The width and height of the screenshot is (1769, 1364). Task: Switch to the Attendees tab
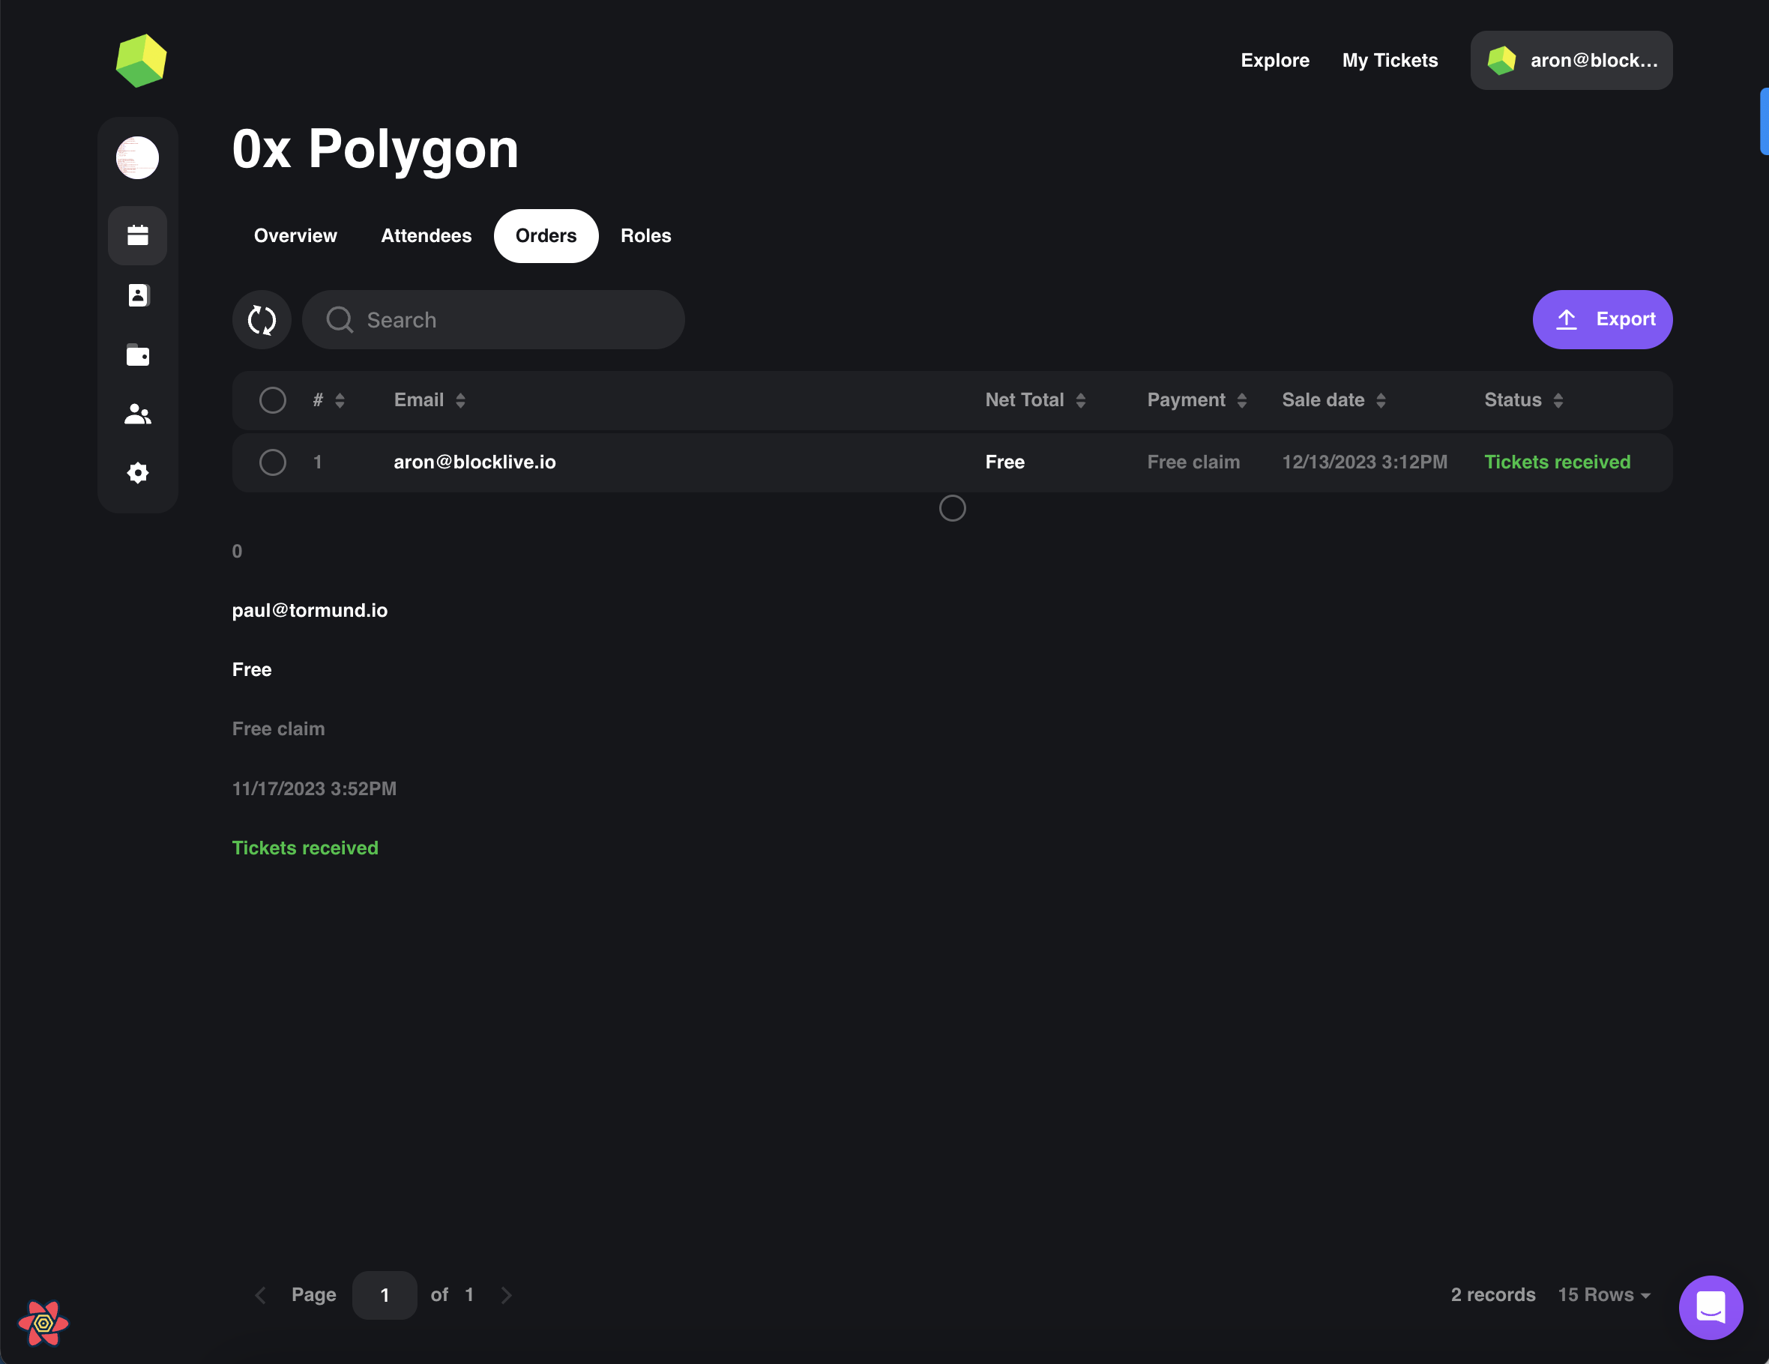click(426, 236)
